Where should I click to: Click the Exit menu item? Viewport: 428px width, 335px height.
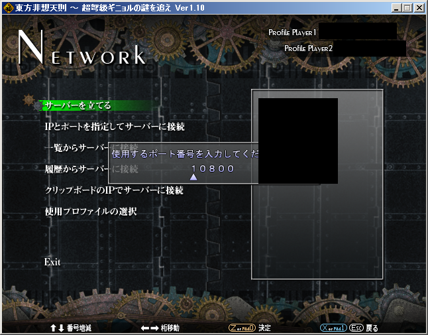pyautogui.click(x=52, y=262)
